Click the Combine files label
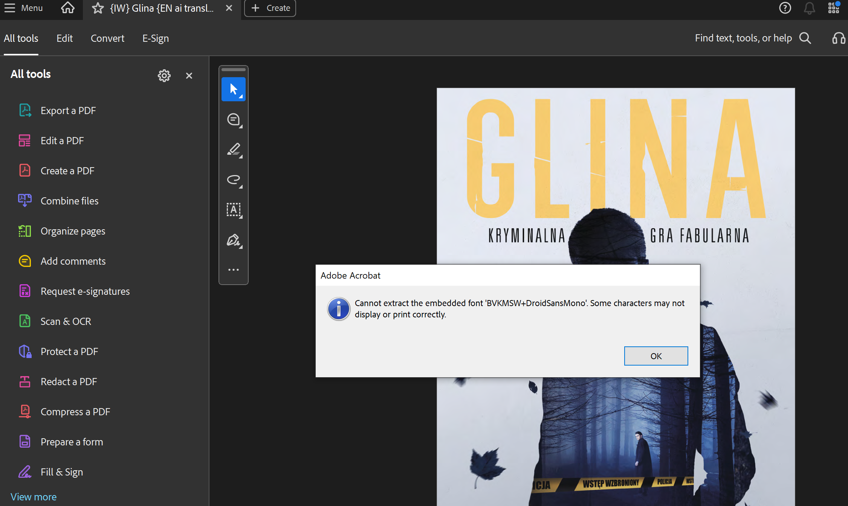The height and width of the screenshot is (506, 848). click(69, 201)
